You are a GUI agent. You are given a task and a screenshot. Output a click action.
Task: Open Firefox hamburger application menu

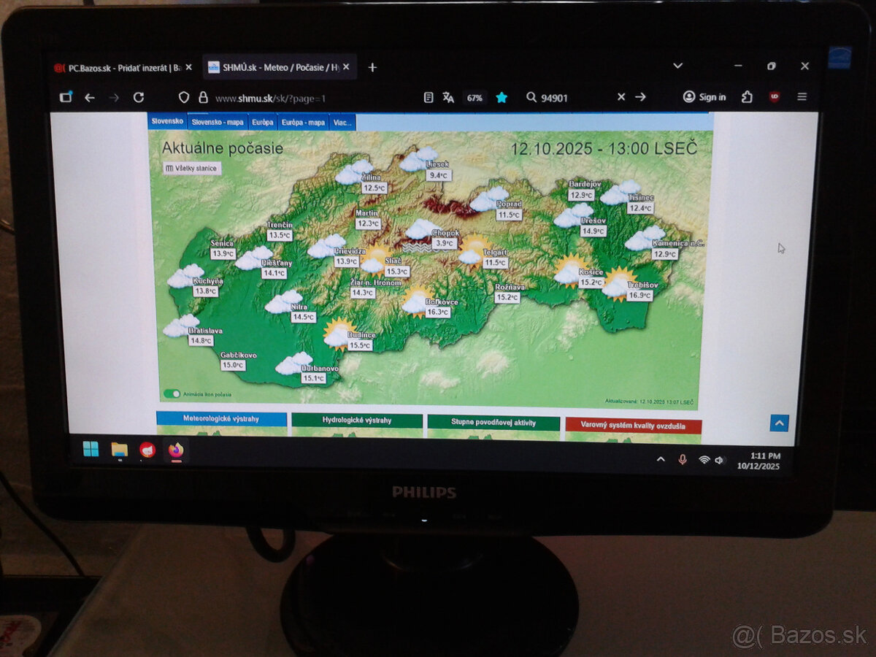(802, 96)
